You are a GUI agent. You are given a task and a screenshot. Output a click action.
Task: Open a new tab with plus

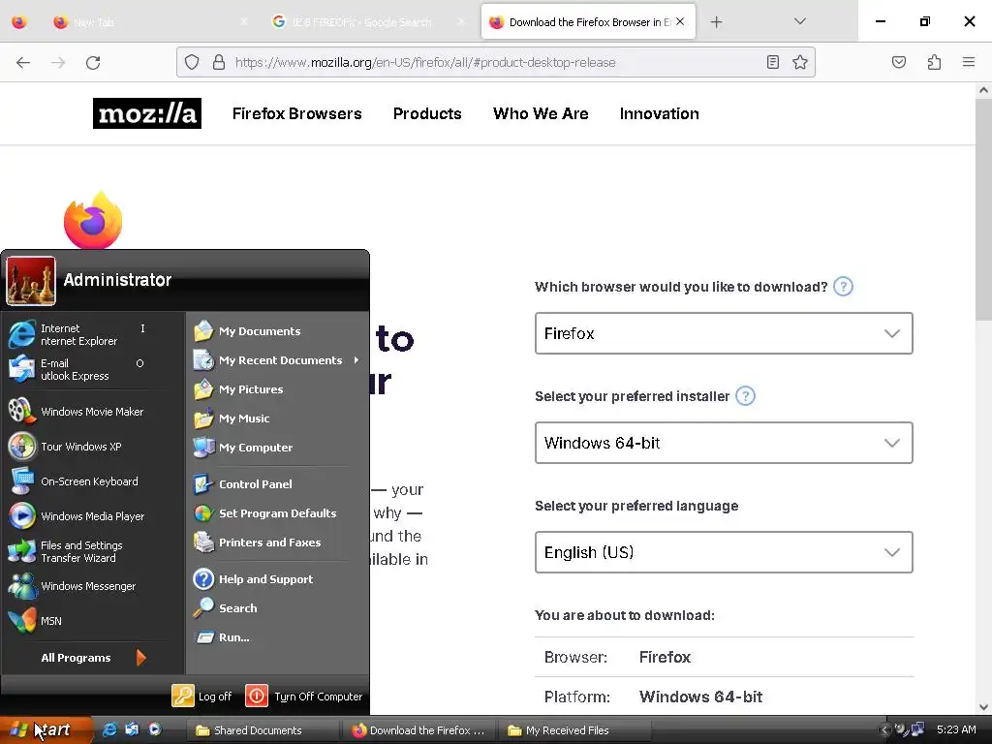[x=716, y=22]
